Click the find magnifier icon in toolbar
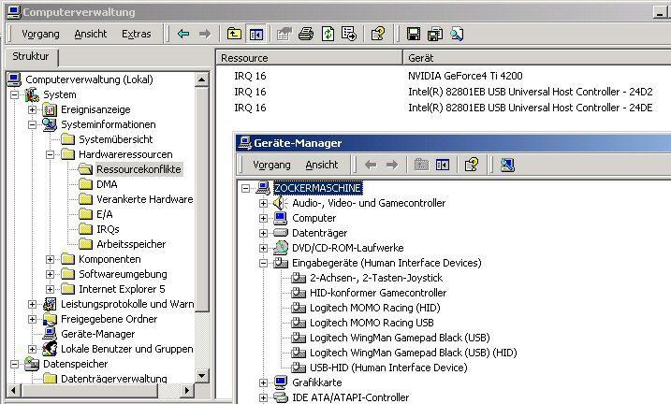Viewport: 671px width, 404px height. 457,34
